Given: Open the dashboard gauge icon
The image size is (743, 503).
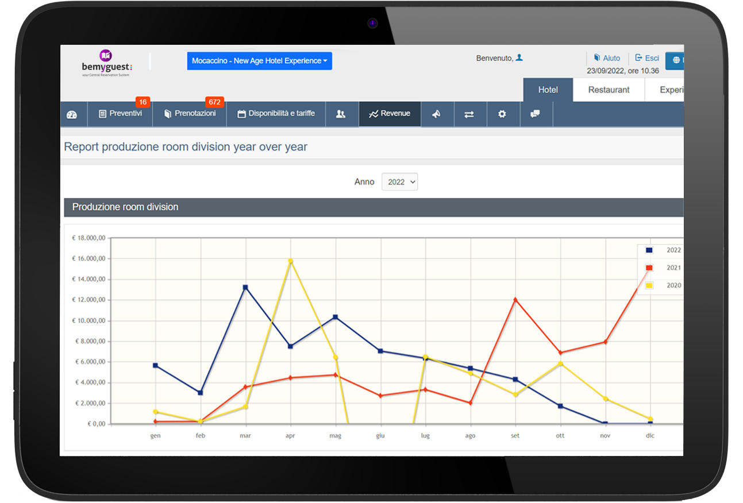Looking at the screenshot, I should coord(72,114).
